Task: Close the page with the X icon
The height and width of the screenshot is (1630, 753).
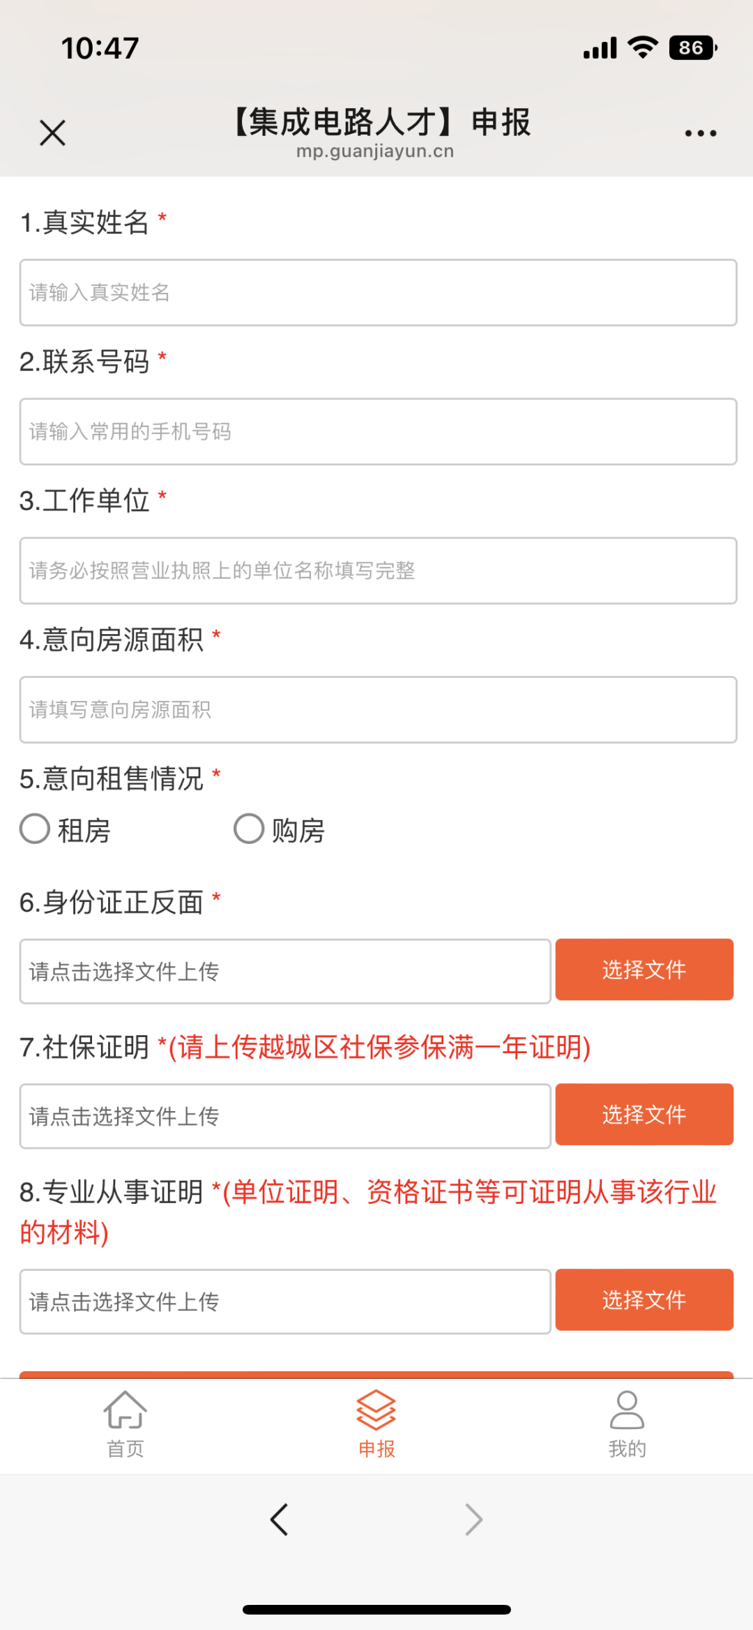Action: [52, 133]
